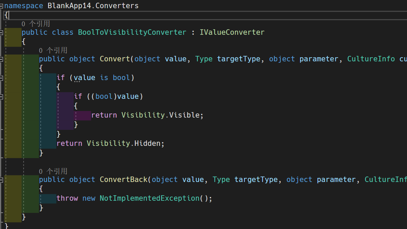The width and height of the screenshot is (407, 229).
Task: Click the underlined value variable
Action: [x=84, y=77]
